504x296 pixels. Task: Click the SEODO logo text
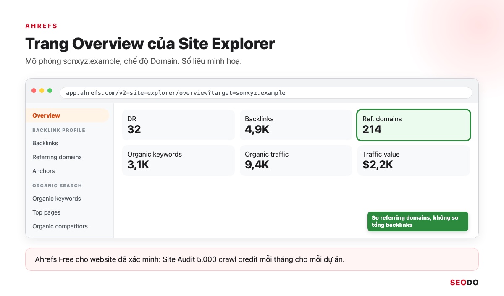(x=464, y=283)
